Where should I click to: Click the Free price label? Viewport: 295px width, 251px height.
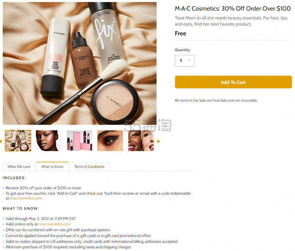[180, 34]
